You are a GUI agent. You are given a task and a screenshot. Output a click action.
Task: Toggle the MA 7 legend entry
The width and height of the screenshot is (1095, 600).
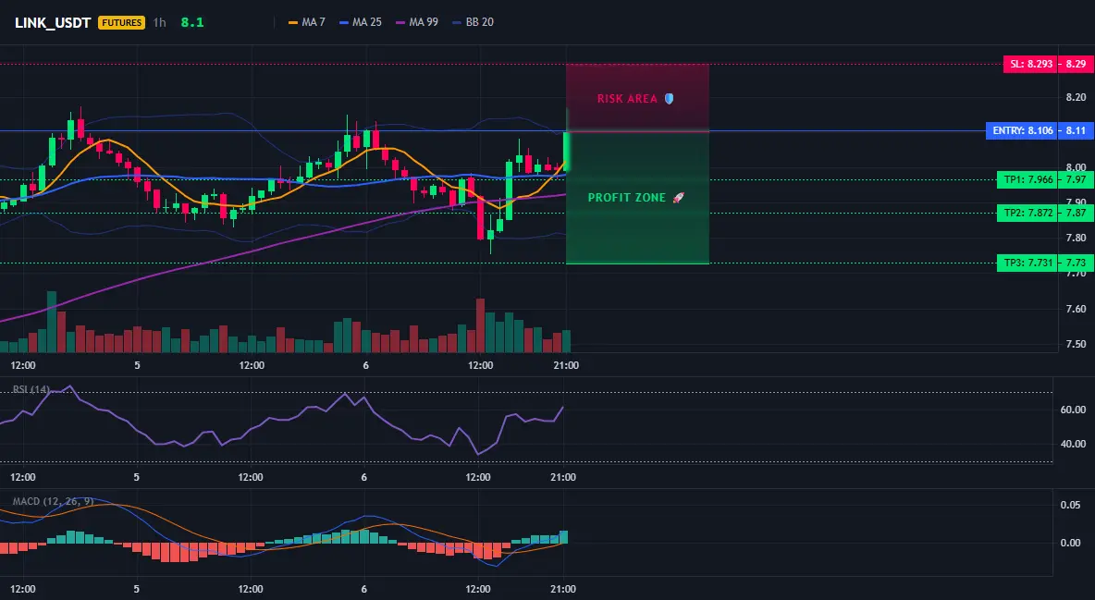click(307, 22)
